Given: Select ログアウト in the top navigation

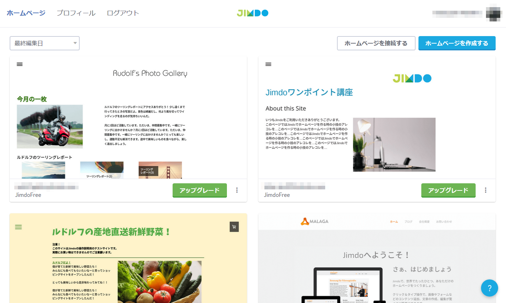Looking at the screenshot, I should point(123,13).
